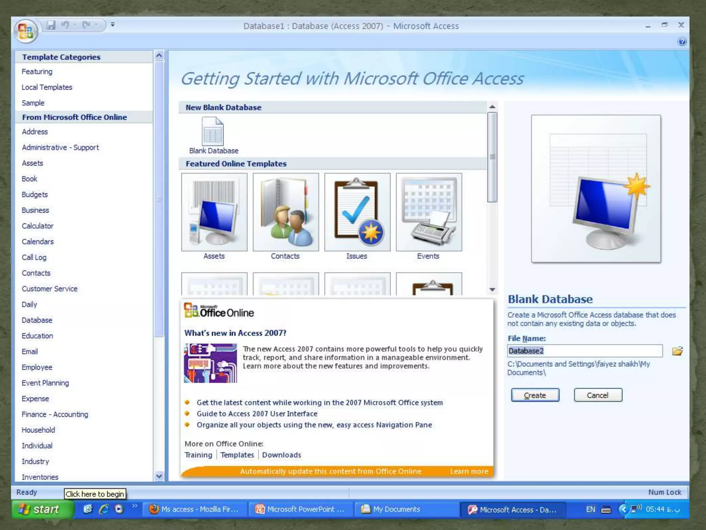Viewport: 706px width, 530px height.
Task: Click the Save icon in Quick Access Toolbar
Action: coord(51,25)
